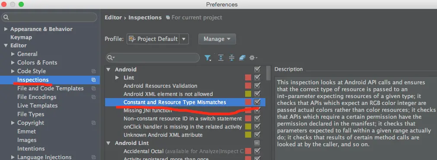The image size is (437, 160).
Task: Click the inspections filter search field
Action: [x=153, y=58]
